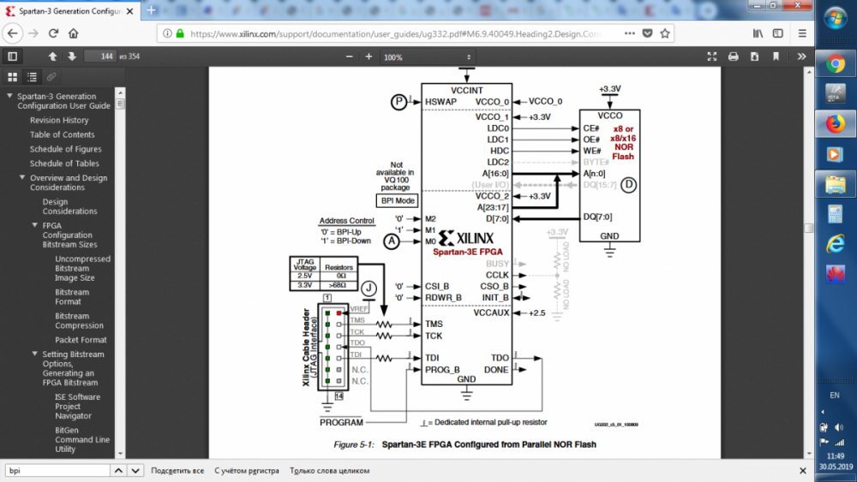
Task: Select the Spartan-3 Generation Configuration tab
Action: [70, 11]
